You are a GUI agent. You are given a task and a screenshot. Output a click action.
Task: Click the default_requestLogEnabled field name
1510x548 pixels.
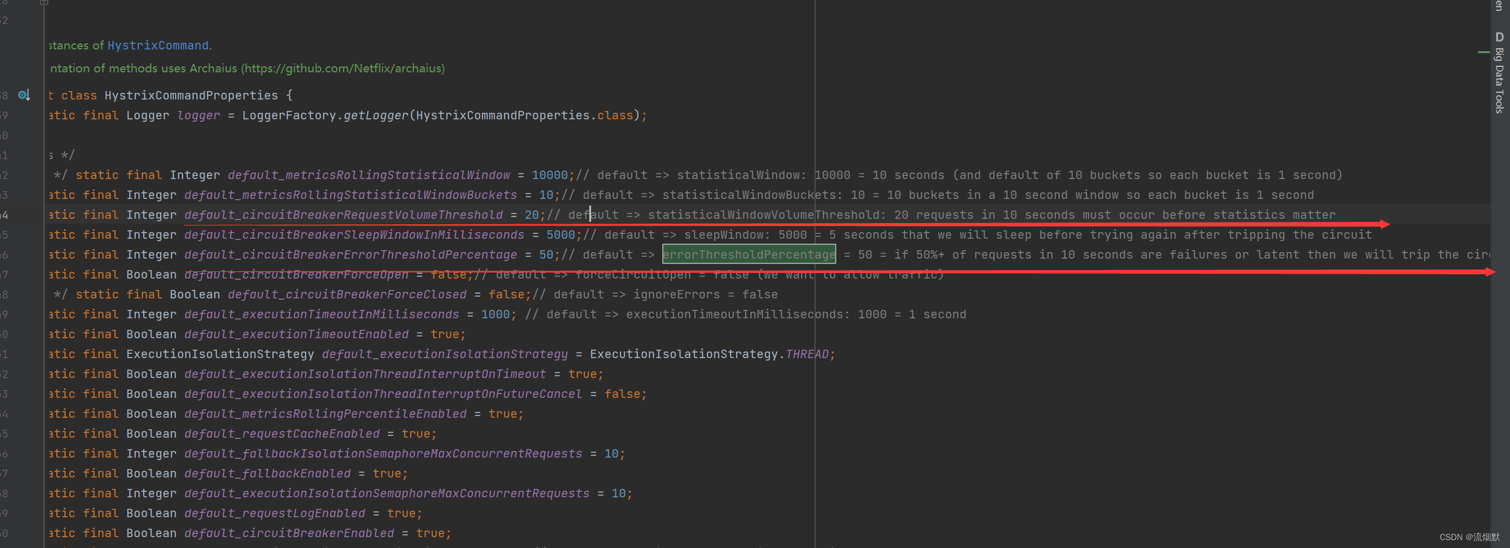pyautogui.click(x=275, y=513)
